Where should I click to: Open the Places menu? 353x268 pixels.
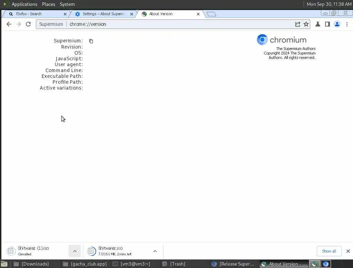pos(49,4)
